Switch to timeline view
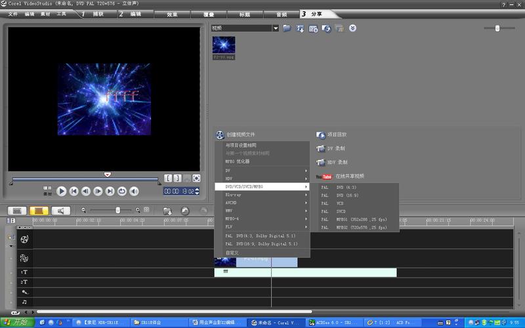Screen dimensions: 525x328 tap(39, 211)
